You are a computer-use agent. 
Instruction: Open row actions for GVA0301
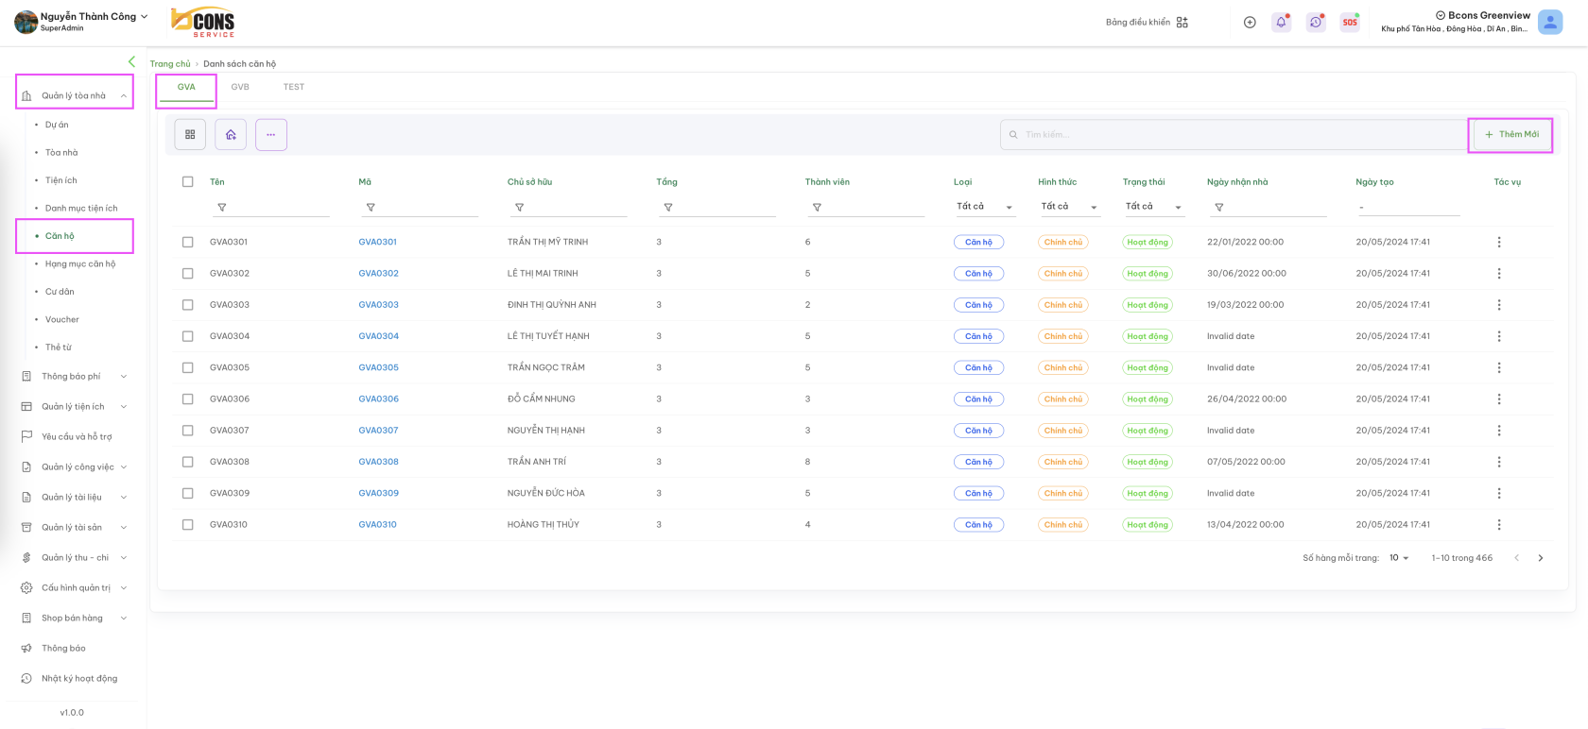pos(1499,242)
